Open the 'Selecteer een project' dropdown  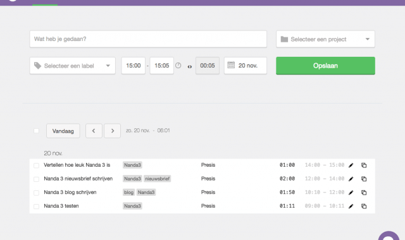325,39
